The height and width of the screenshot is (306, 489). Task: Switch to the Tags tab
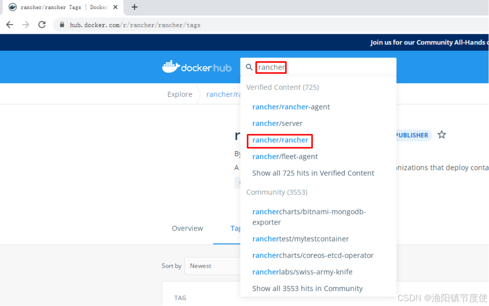coord(235,228)
